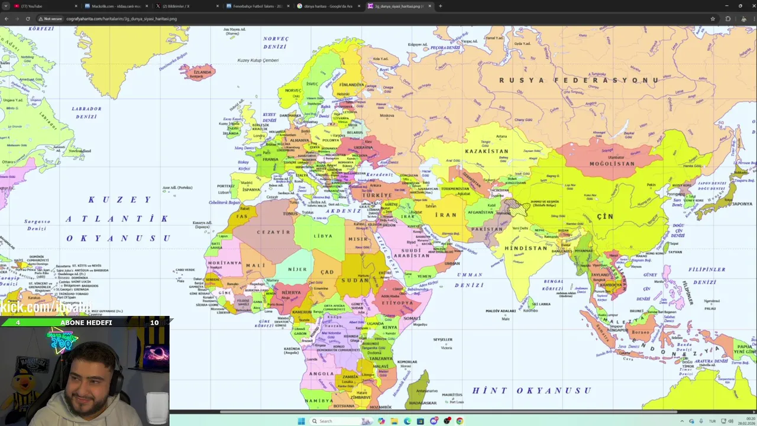Click the taskbar Search box
This screenshot has width=757, height=426.
pyautogui.click(x=341, y=421)
